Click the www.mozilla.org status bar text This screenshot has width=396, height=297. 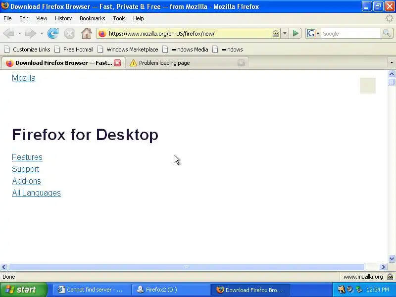pyautogui.click(x=363, y=277)
